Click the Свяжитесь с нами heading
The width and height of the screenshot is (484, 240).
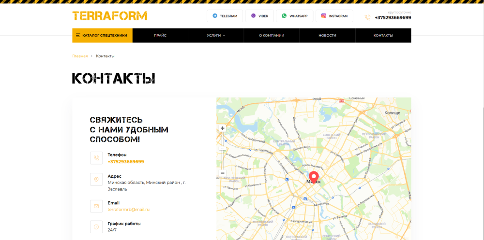coord(129,130)
